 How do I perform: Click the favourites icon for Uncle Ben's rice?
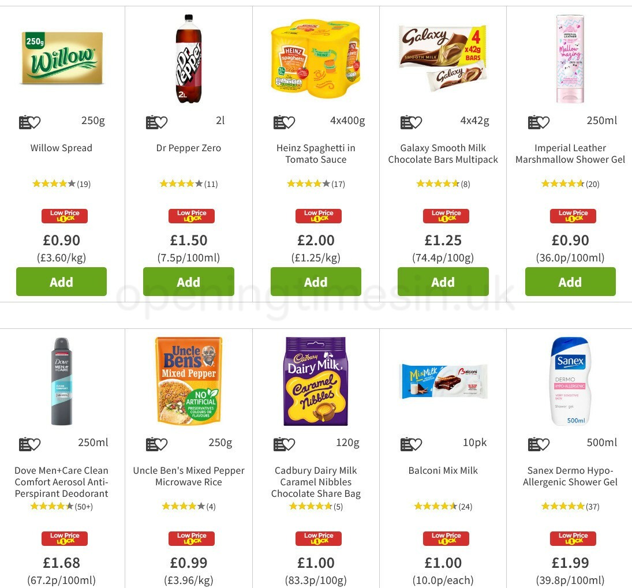156,444
